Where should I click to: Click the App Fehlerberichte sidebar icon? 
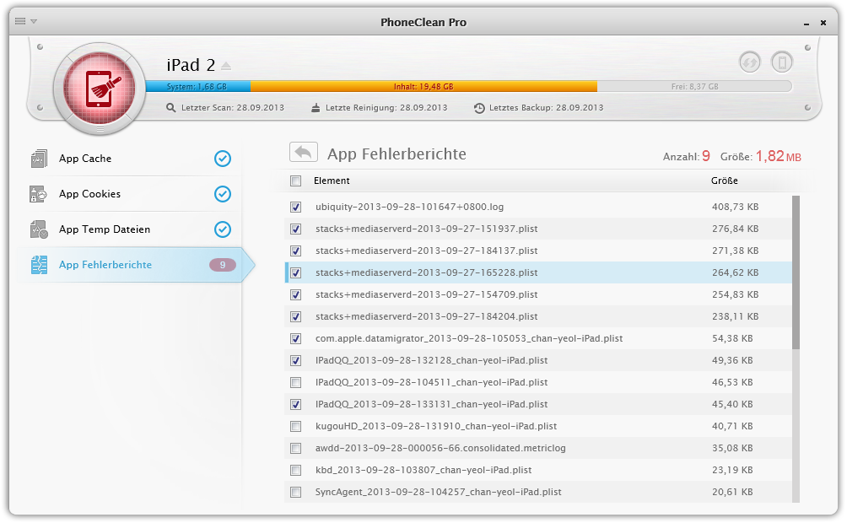point(39,265)
